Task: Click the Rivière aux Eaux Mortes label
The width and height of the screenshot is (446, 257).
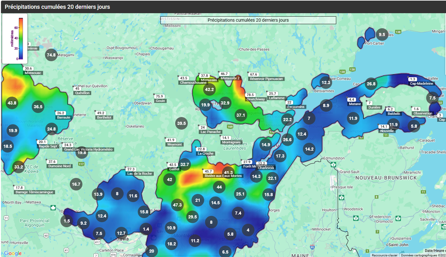Action: point(223,176)
